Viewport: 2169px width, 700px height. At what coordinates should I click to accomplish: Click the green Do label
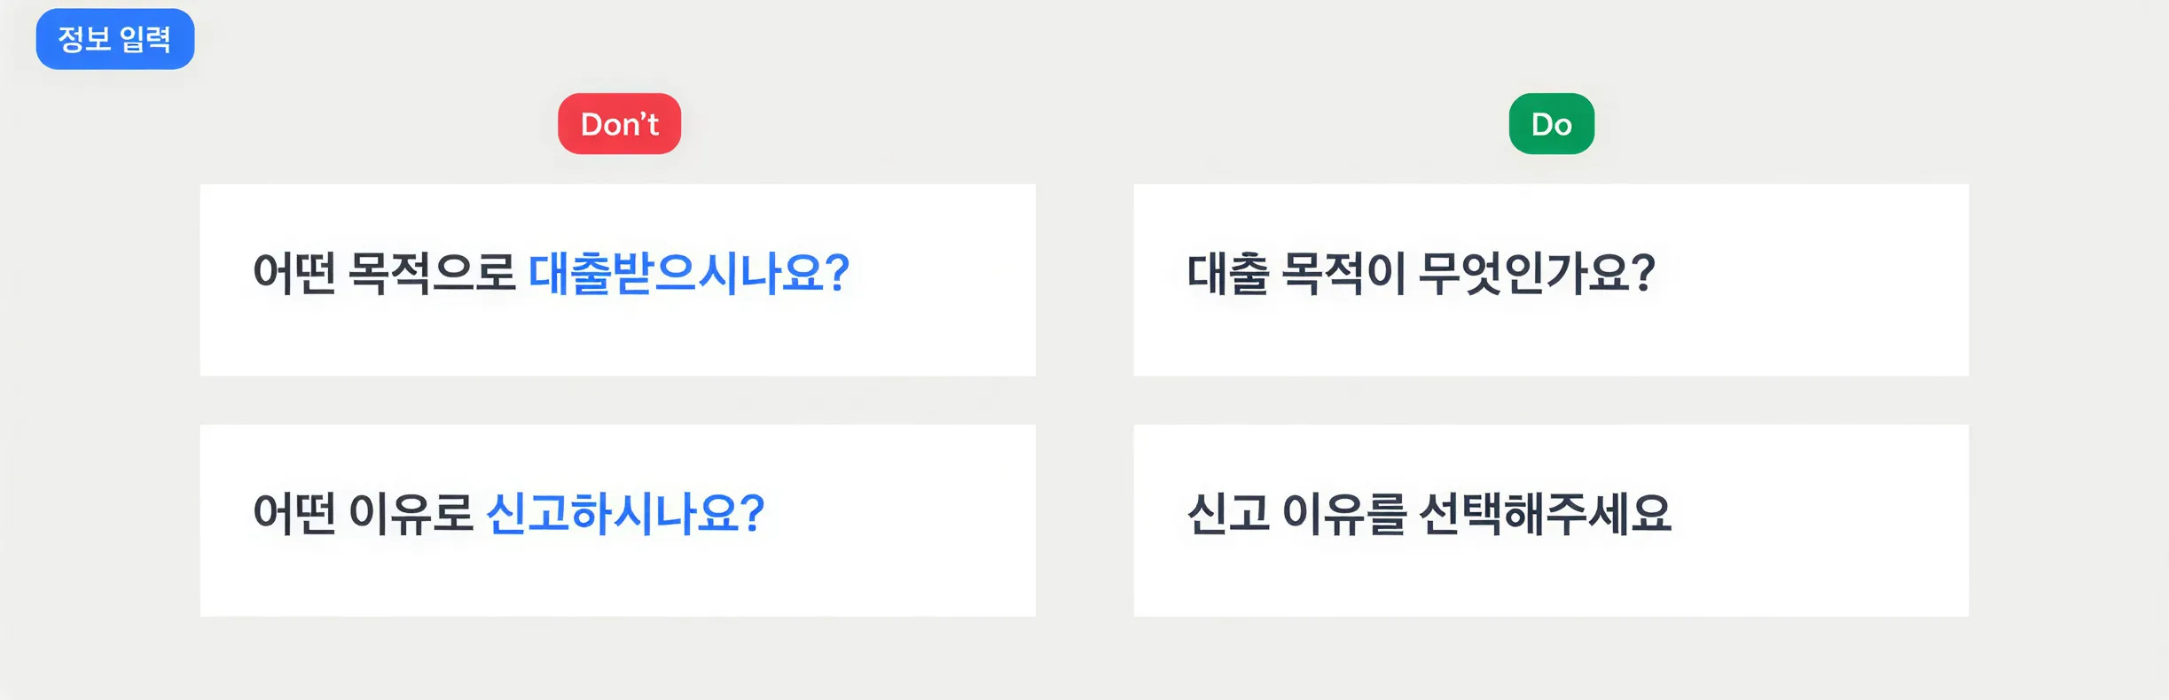tap(1551, 124)
